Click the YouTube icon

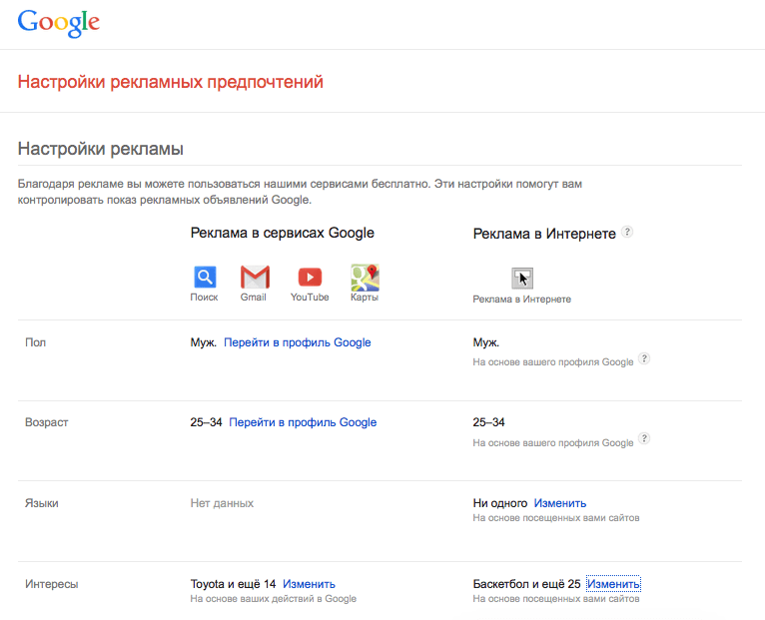tap(310, 277)
